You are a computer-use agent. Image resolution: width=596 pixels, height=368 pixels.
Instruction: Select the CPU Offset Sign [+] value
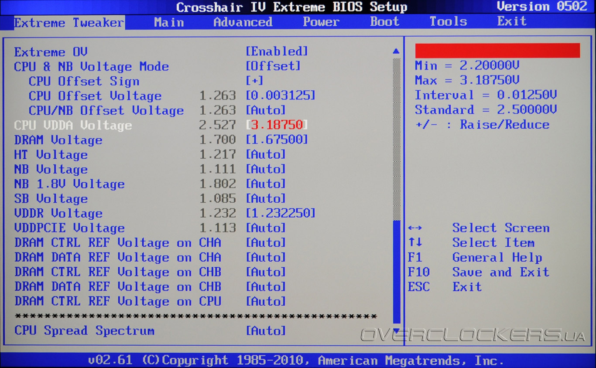[x=254, y=81]
